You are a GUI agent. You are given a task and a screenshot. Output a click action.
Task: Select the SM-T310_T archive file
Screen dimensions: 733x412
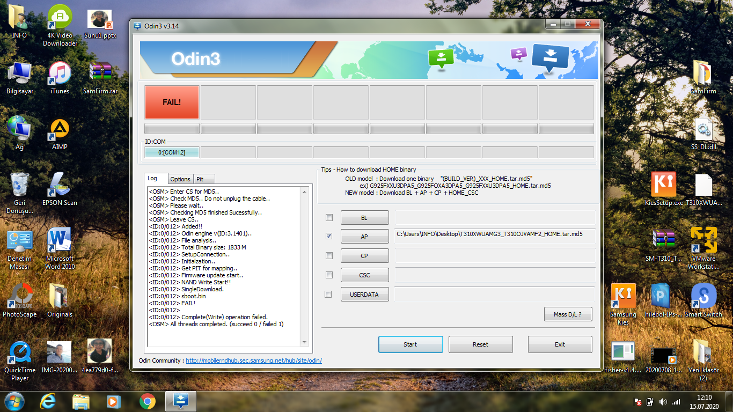point(664,245)
